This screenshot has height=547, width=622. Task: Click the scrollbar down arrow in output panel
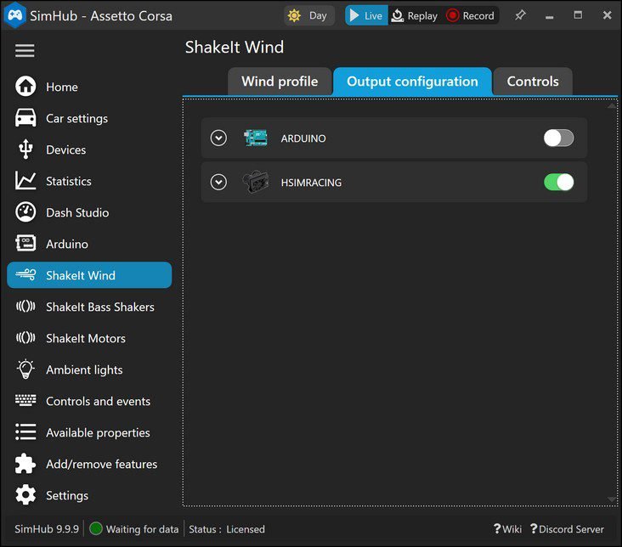point(612,499)
